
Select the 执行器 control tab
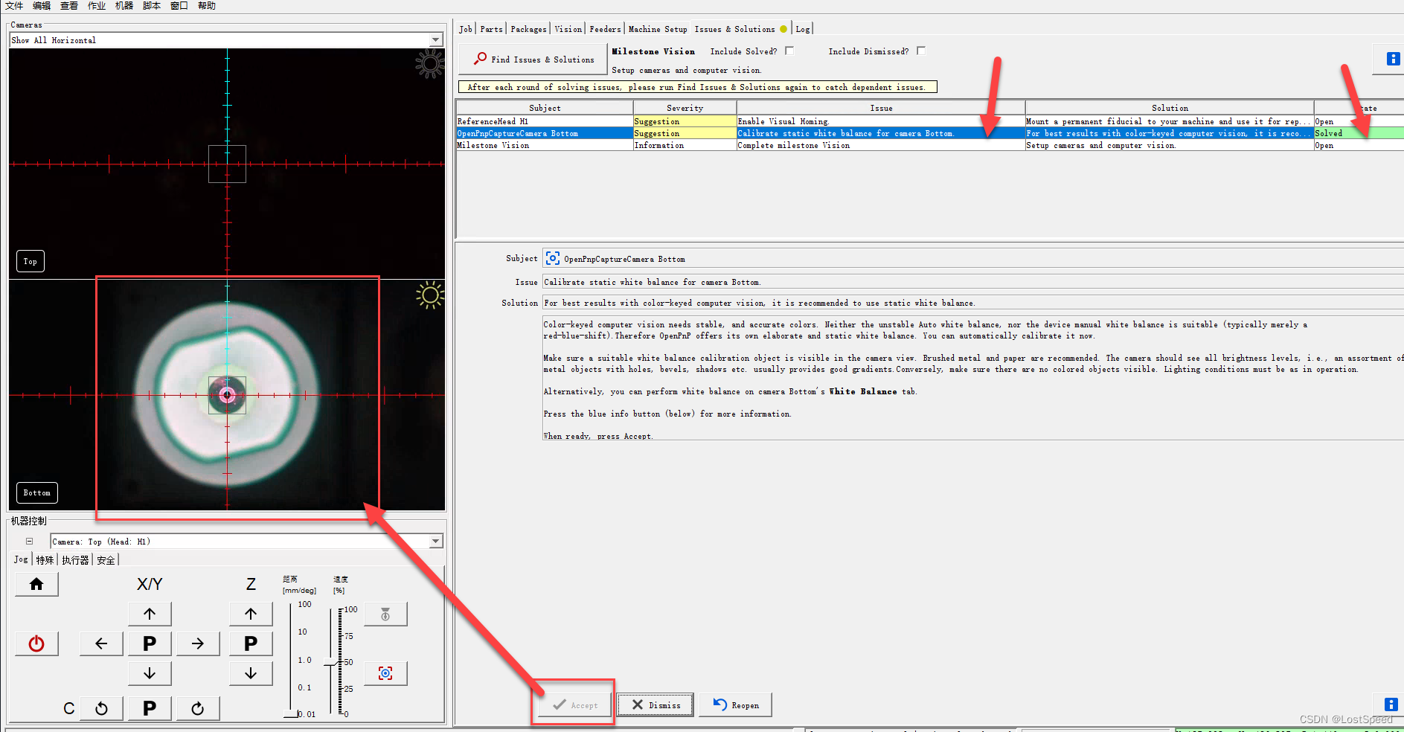pyautogui.click(x=75, y=560)
